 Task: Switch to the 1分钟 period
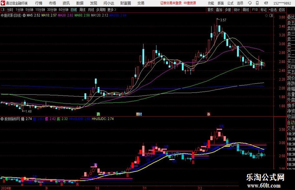point(19,10)
